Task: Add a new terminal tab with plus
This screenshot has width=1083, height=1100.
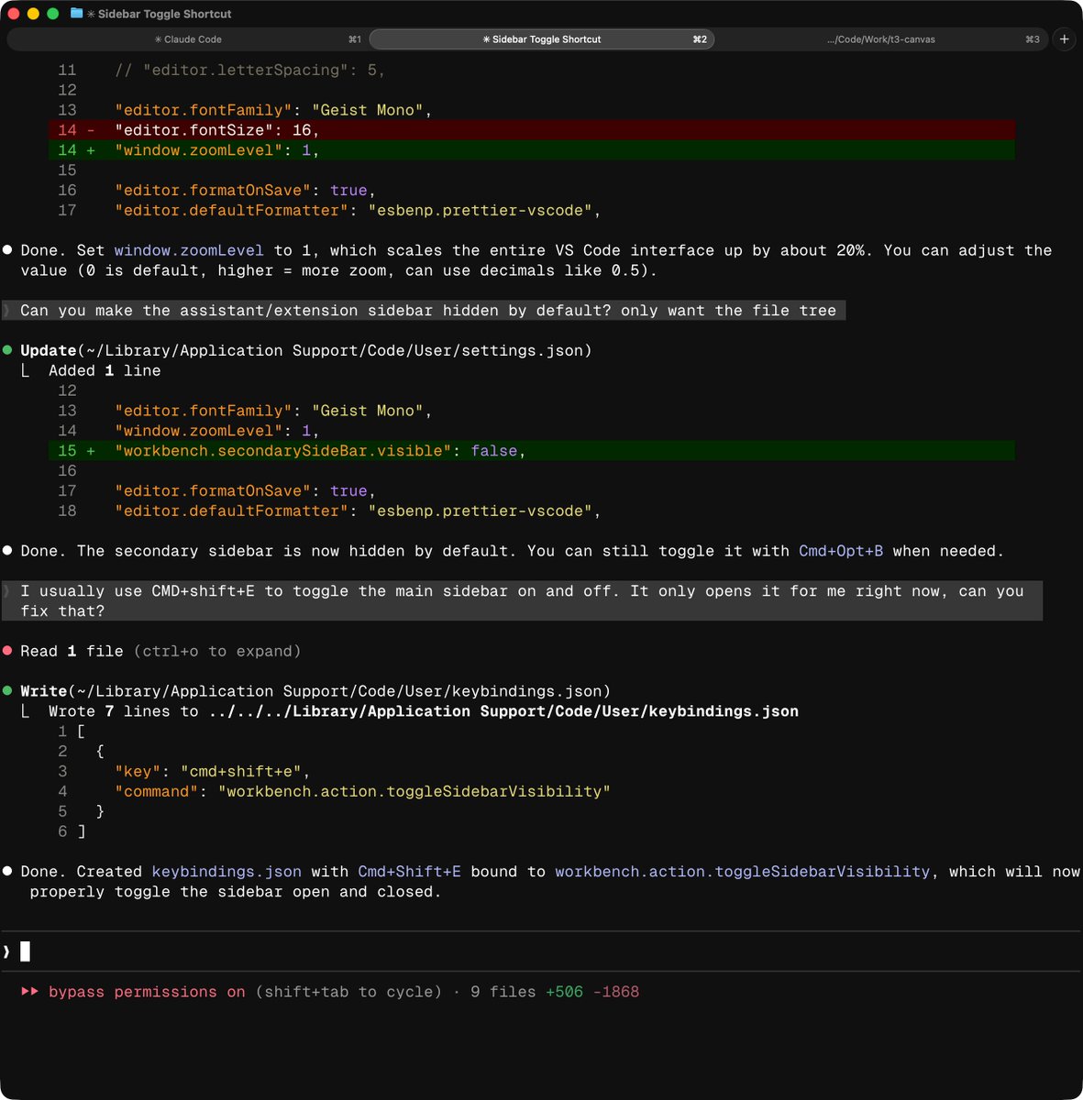Action: tap(1064, 39)
